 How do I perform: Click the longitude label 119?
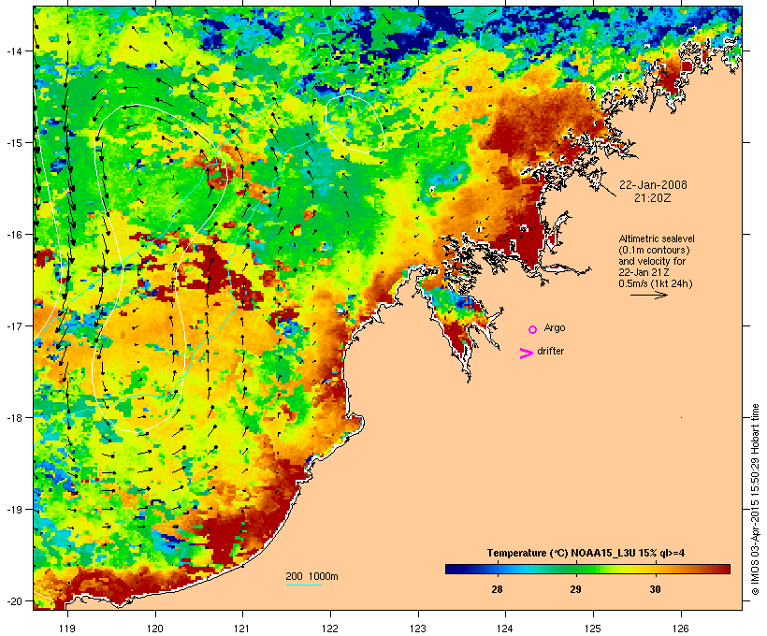coord(67,629)
